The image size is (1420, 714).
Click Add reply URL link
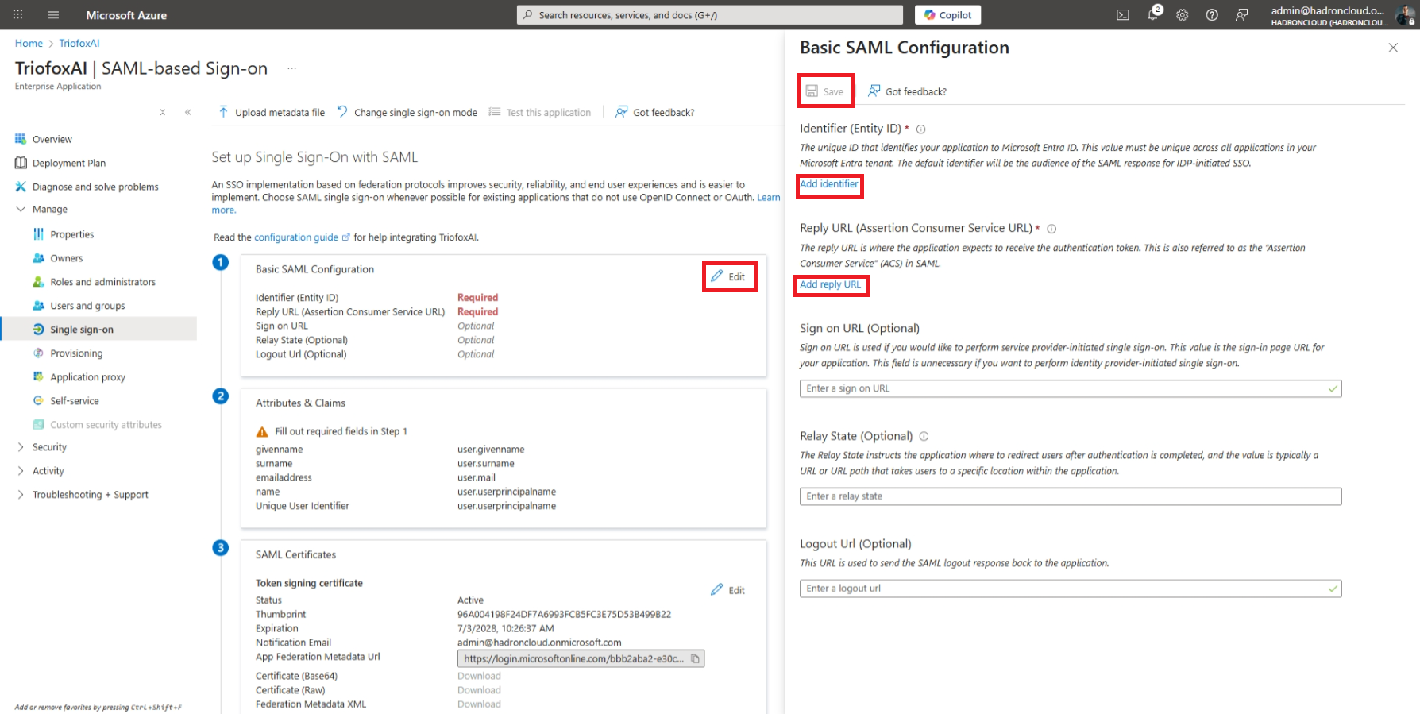pos(830,284)
